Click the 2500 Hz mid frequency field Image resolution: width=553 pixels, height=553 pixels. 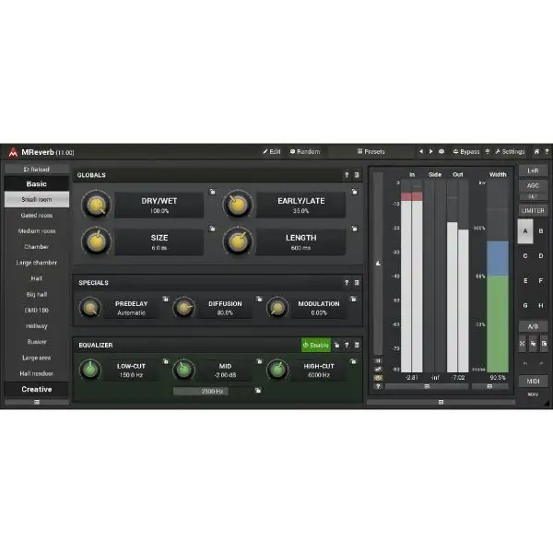tap(212, 391)
